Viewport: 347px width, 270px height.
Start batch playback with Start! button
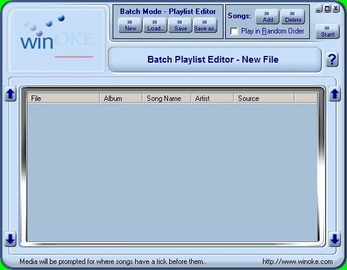click(328, 32)
